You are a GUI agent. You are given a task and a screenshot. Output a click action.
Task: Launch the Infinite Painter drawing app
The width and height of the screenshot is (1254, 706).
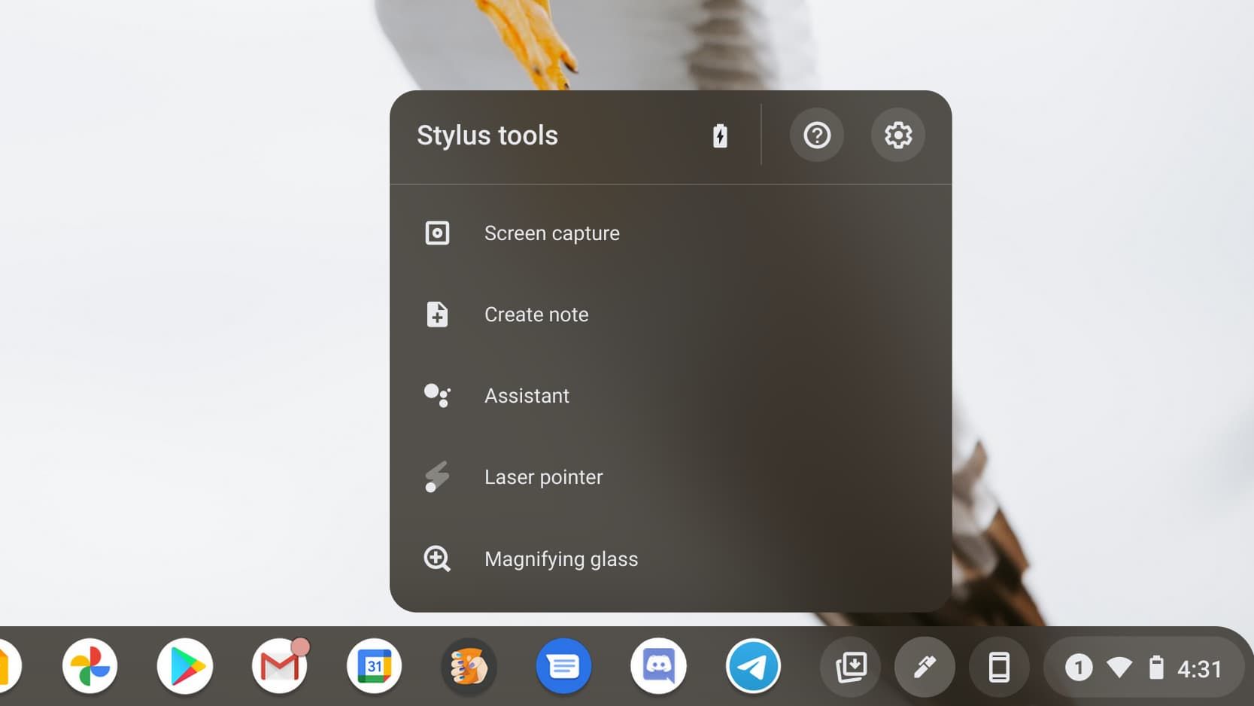pyautogui.click(x=469, y=666)
